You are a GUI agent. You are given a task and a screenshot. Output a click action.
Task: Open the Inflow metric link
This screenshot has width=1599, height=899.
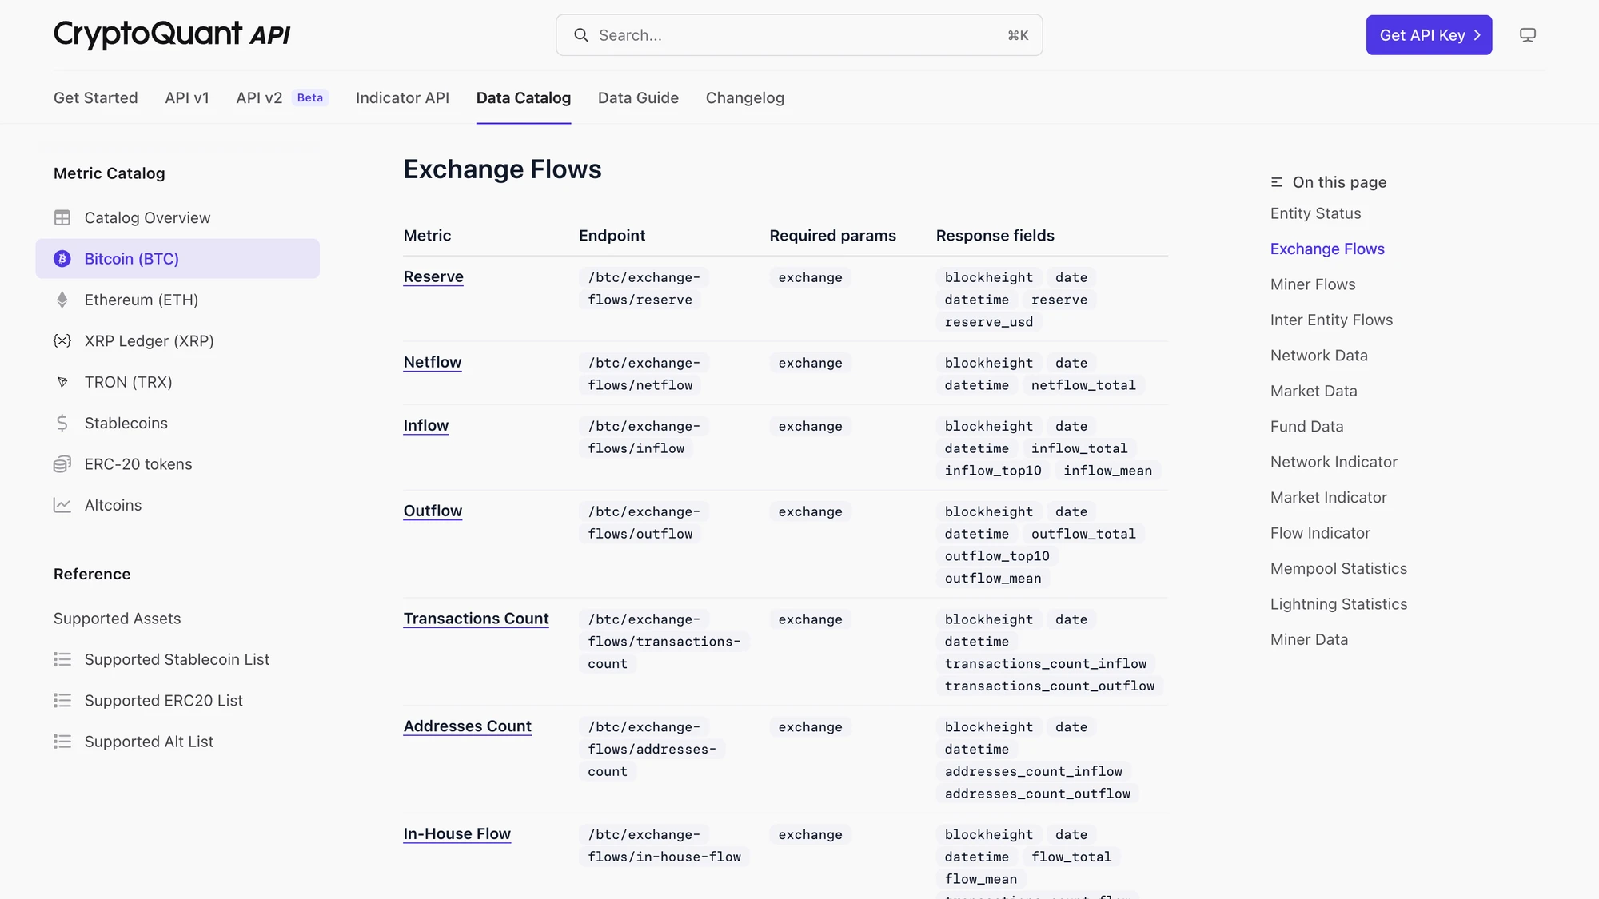tap(426, 425)
